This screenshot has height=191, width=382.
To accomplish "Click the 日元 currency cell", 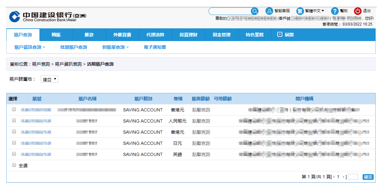I will pyautogui.click(x=178, y=143).
